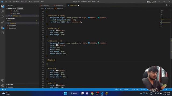Toggle the primary side bar layout icon

(x=148, y=2)
